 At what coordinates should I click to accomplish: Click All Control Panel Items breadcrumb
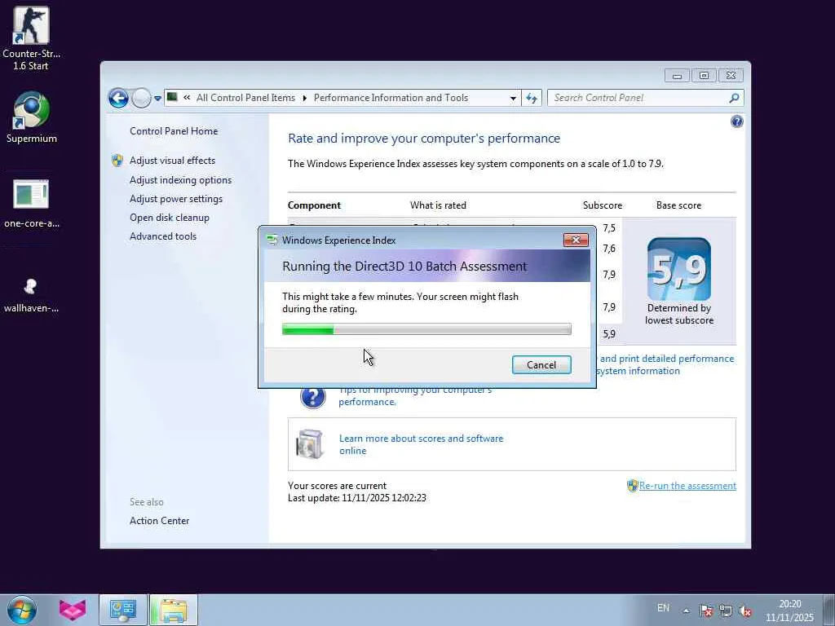tap(245, 98)
